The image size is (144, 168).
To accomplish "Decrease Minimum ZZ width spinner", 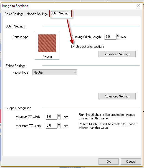I will click(x=59, y=118).
